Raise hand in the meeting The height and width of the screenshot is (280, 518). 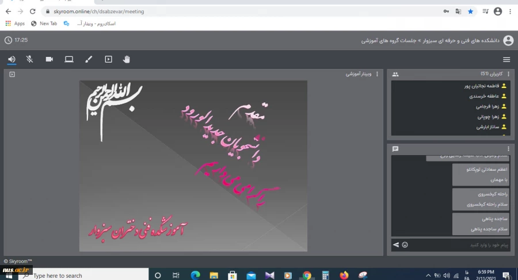pyautogui.click(x=127, y=59)
